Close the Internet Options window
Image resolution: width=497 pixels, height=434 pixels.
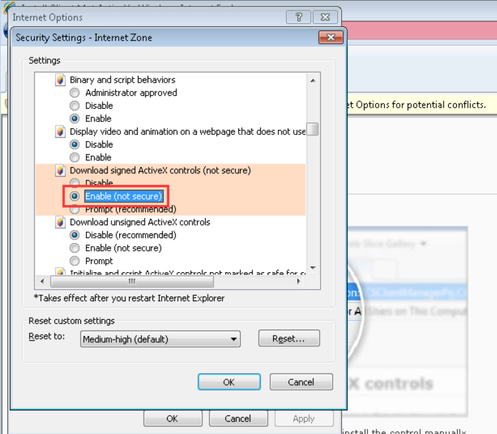coord(325,17)
